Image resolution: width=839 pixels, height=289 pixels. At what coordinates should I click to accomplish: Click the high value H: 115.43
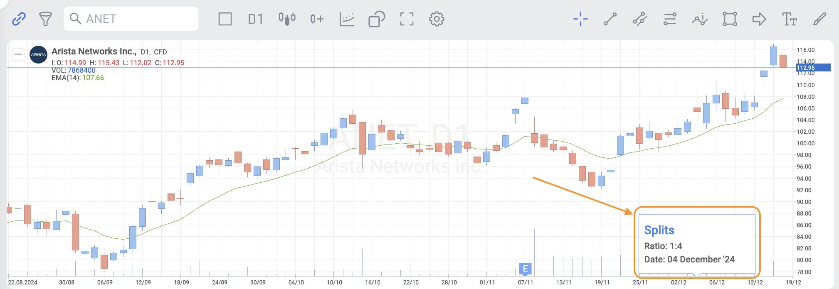104,63
